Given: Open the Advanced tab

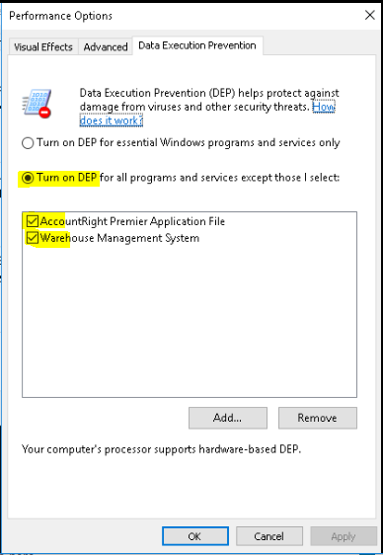Looking at the screenshot, I should click(x=106, y=46).
